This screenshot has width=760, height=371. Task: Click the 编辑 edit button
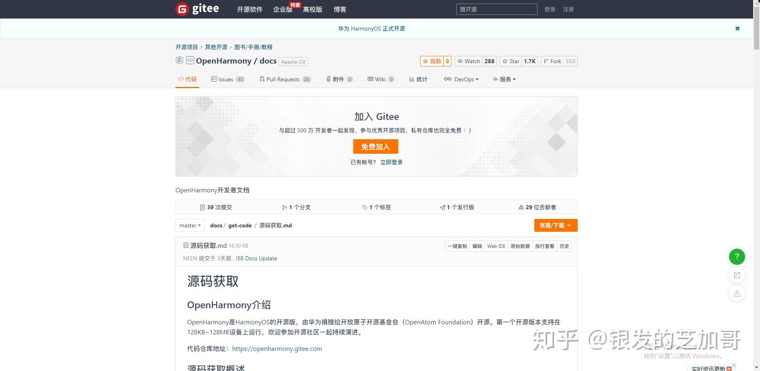pyautogui.click(x=477, y=246)
